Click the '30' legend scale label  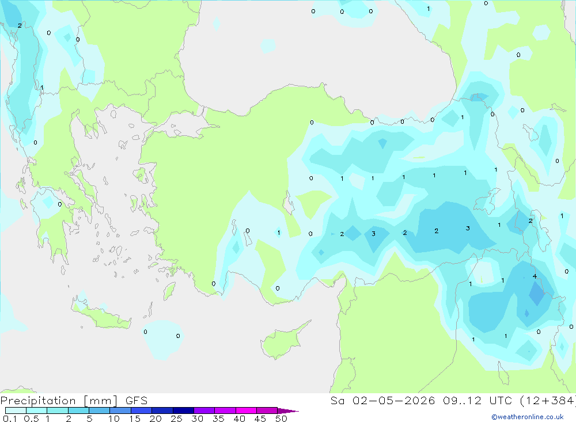tap(197, 419)
